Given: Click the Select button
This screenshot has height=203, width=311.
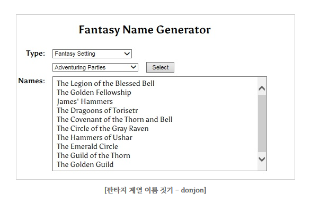Looking at the screenshot, I should [x=160, y=67].
